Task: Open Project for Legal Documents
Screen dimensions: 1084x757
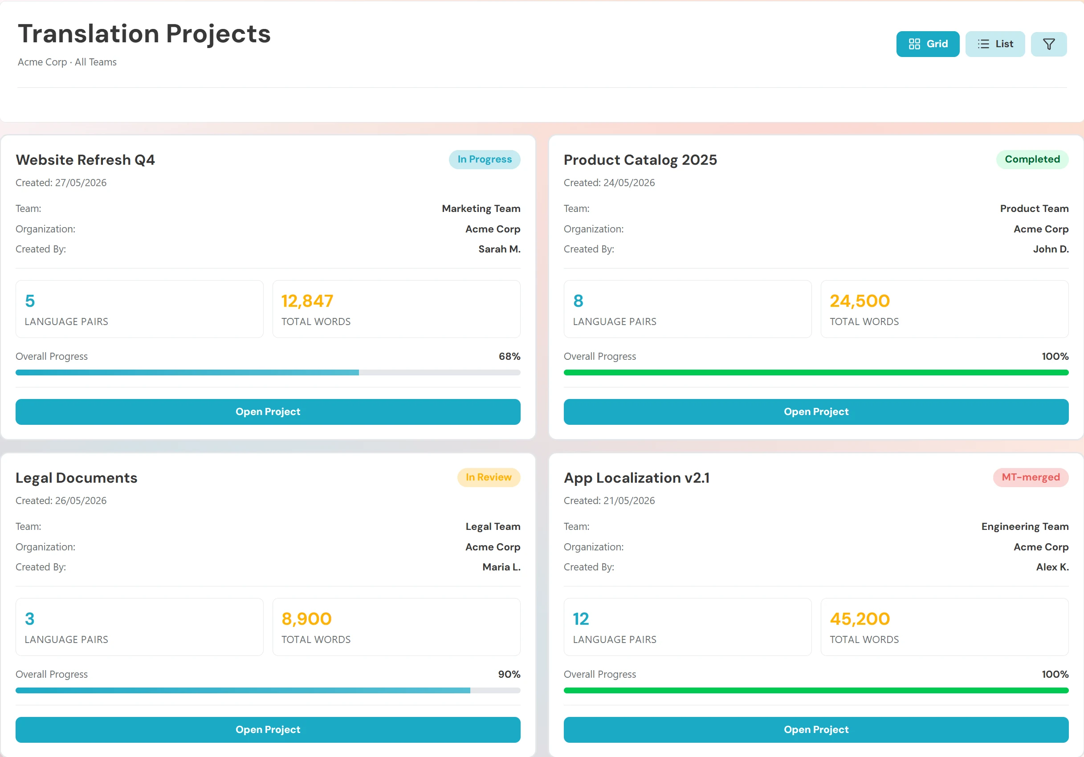Action: click(x=268, y=730)
